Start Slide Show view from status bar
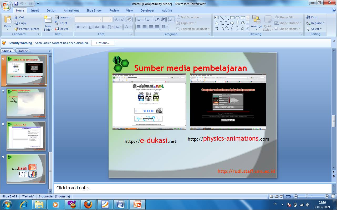Screen dimensions: 337x210 [x=281, y=196]
